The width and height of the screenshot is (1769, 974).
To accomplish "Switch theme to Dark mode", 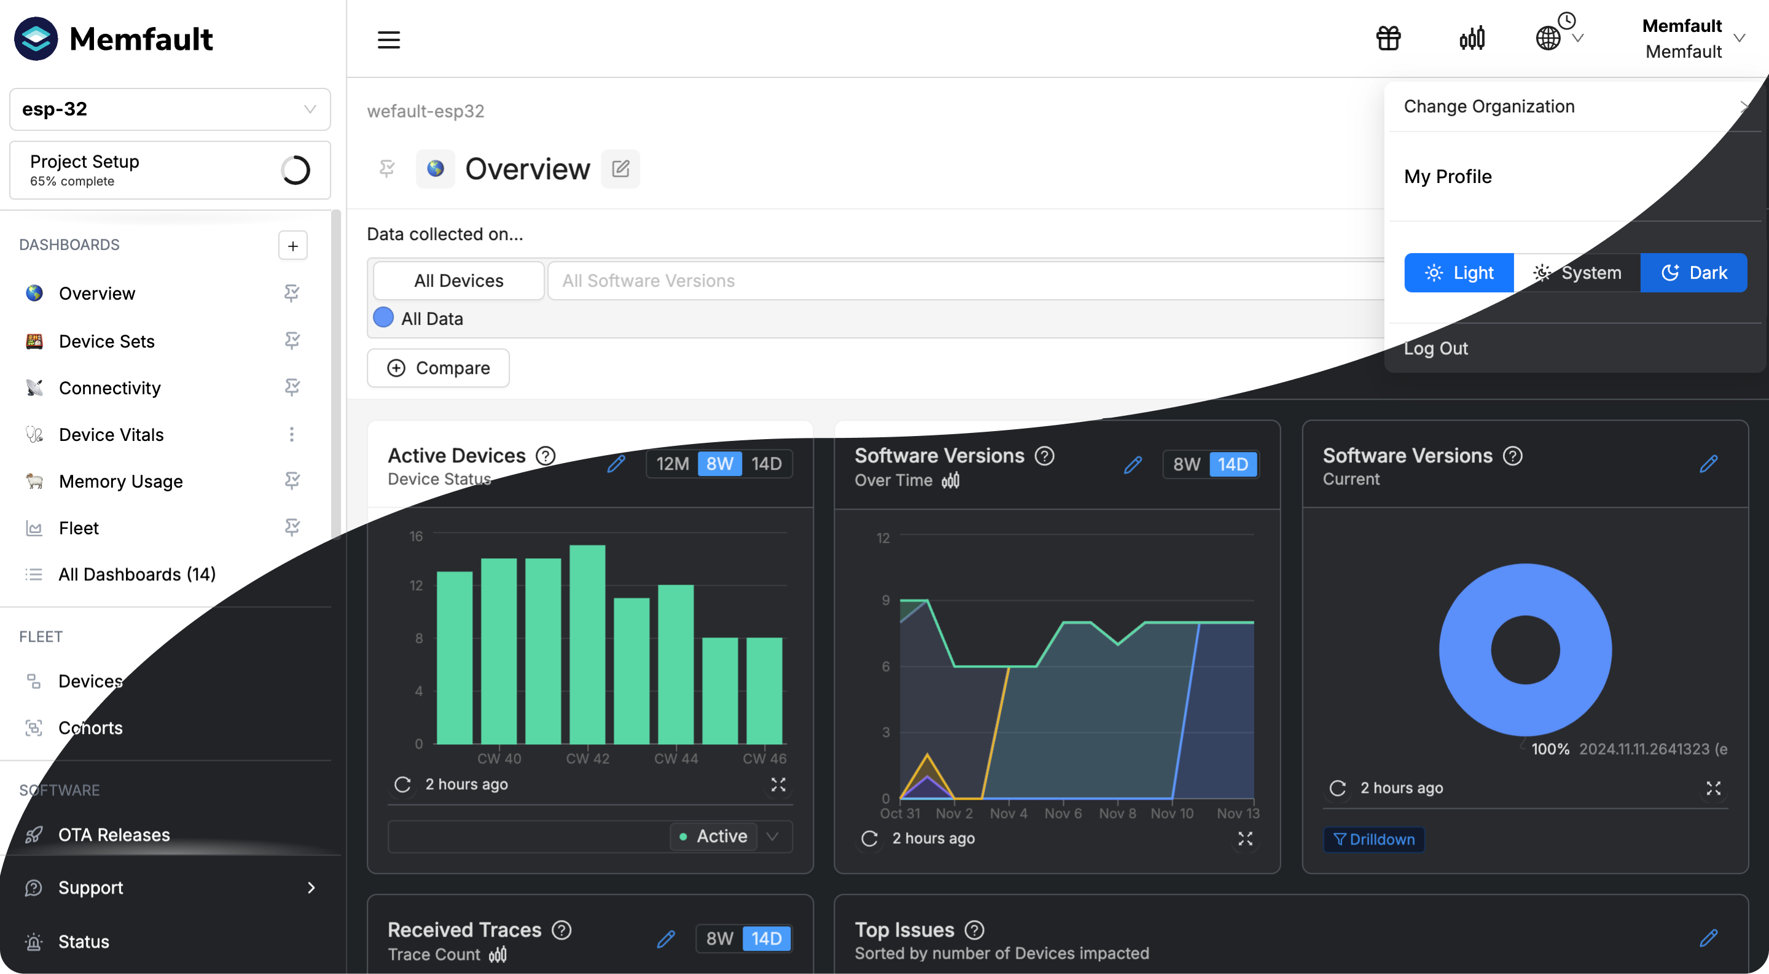I will point(1693,273).
